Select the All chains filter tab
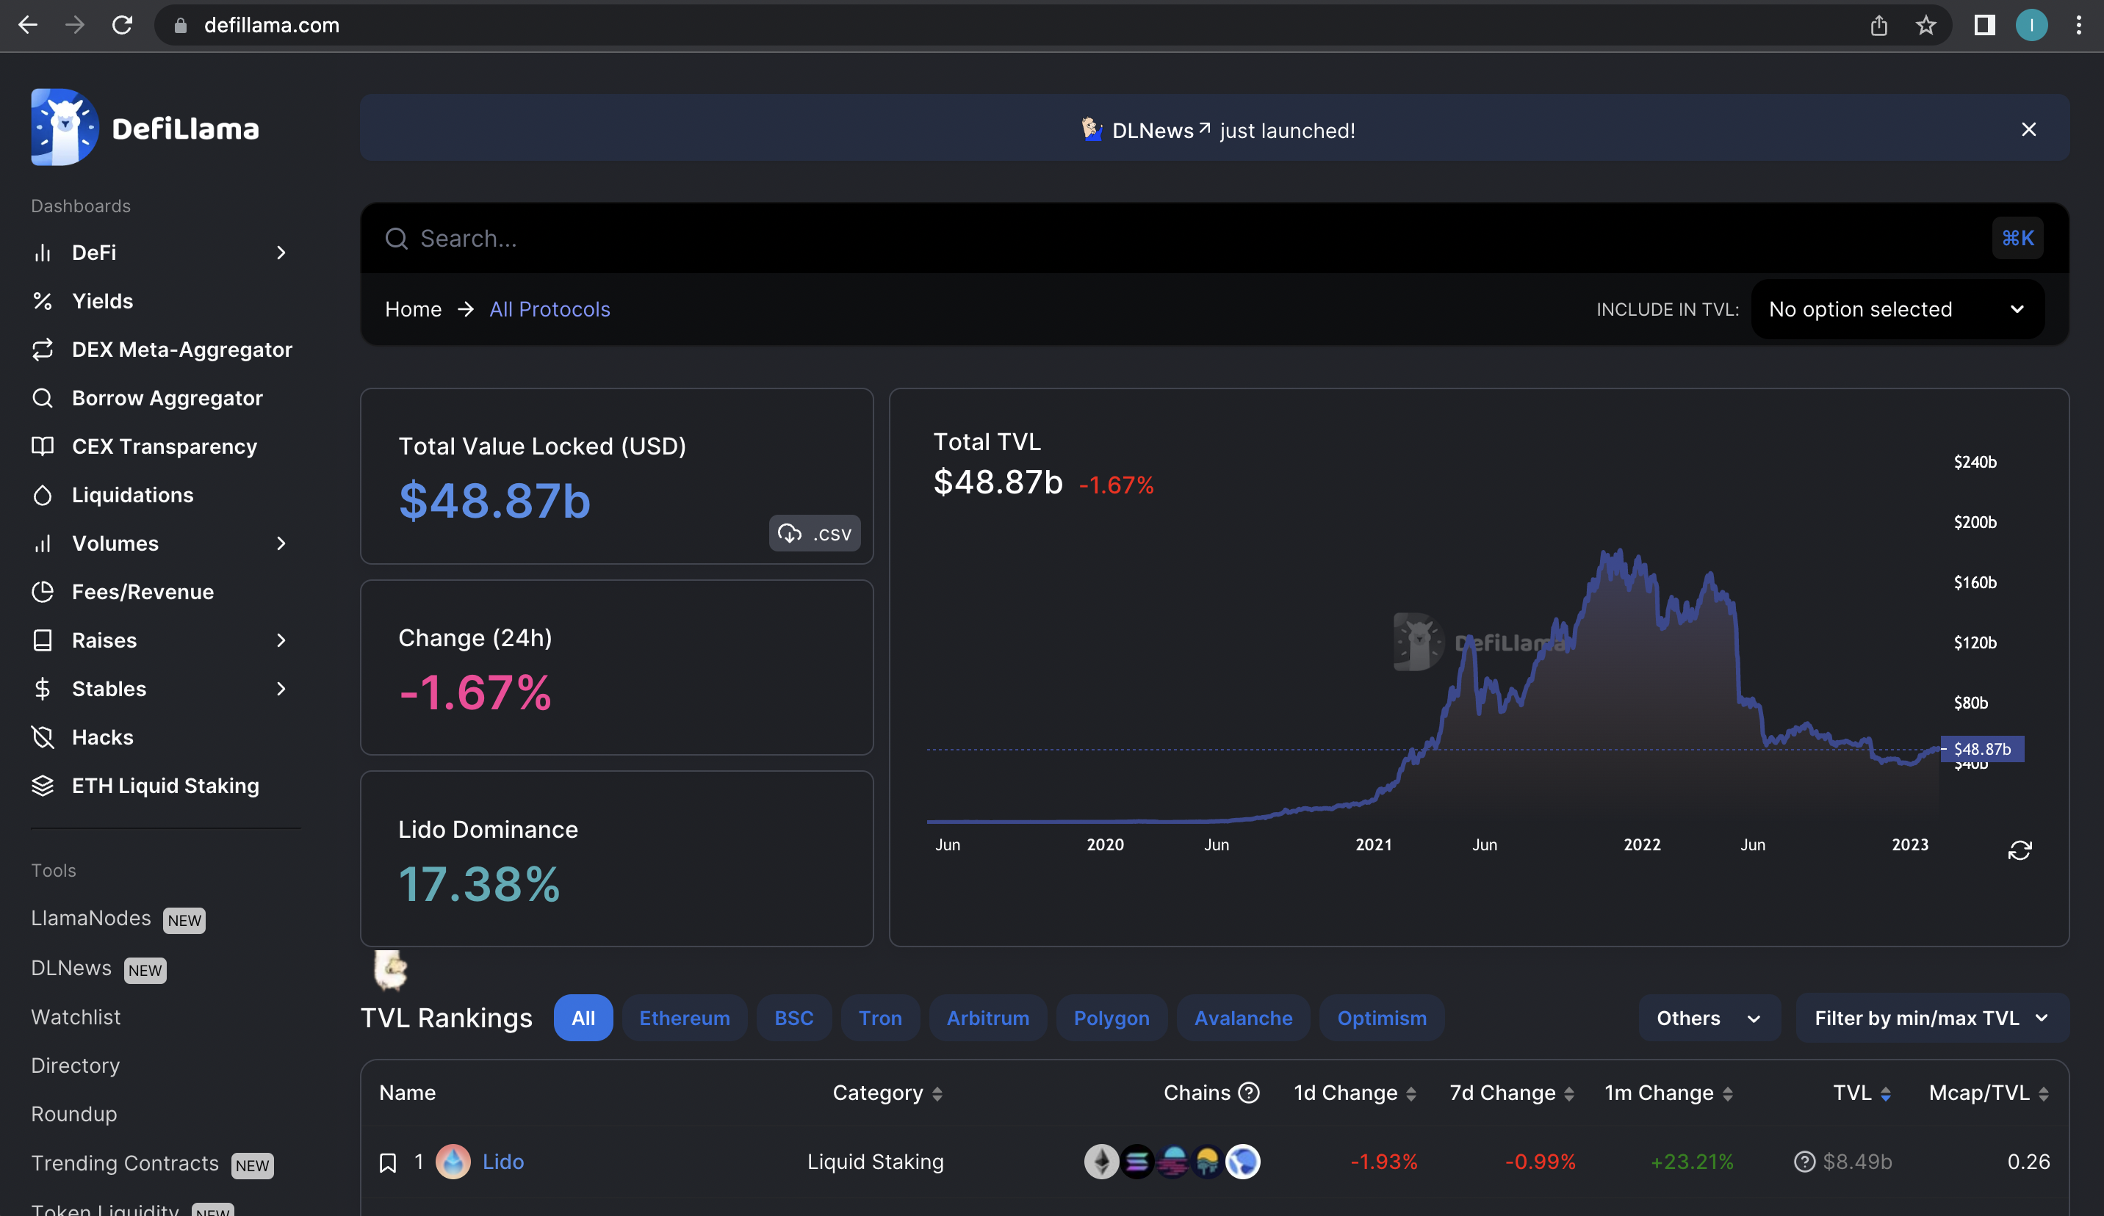Image resolution: width=2104 pixels, height=1216 pixels. pos(583,1018)
